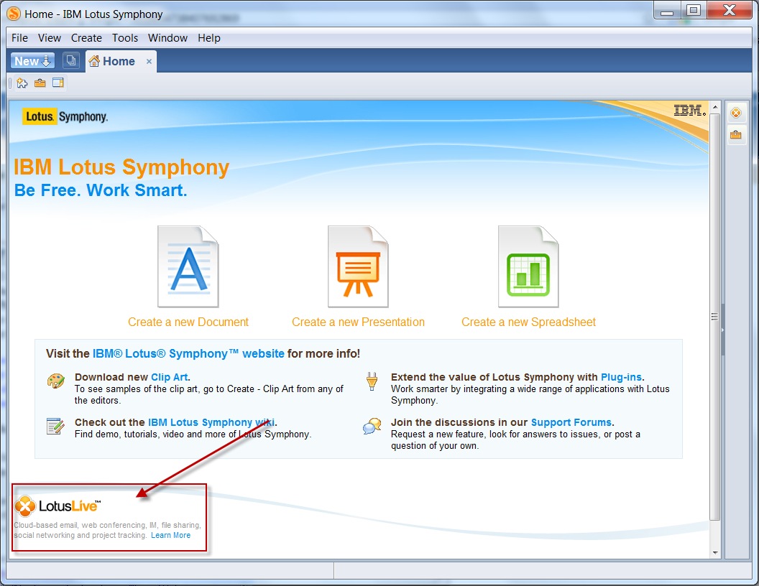Click the scroll up arrow
This screenshot has width=759, height=586.
click(715, 106)
